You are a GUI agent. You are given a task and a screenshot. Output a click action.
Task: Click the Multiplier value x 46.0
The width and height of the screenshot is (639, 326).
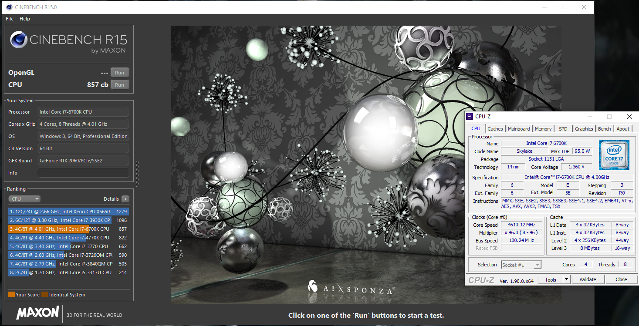pyautogui.click(x=521, y=232)
